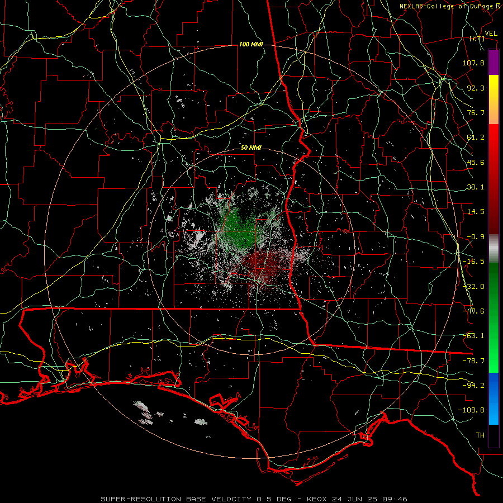Pick the gray near-zero color bar segment

(493, 249)
